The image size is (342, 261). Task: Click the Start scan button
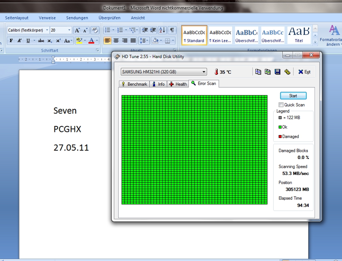pyautogui.click(x=293, y=96)
